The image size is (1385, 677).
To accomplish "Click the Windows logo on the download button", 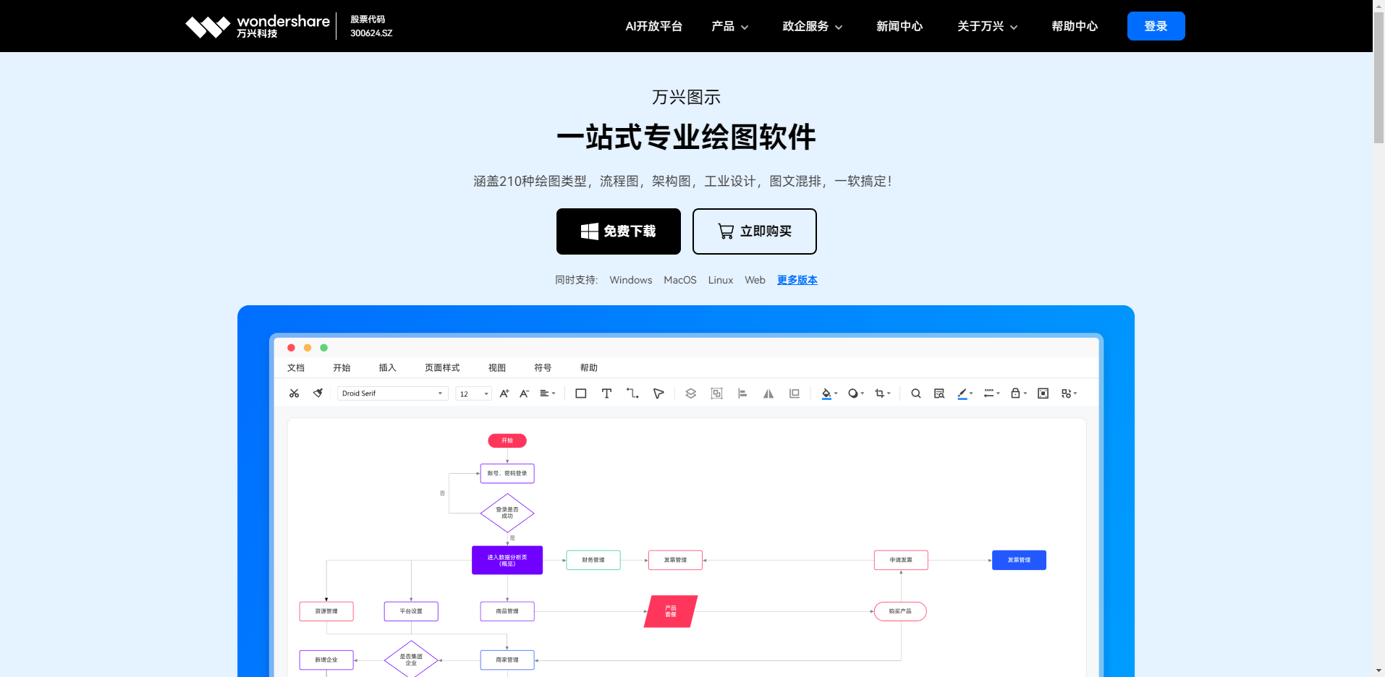I will [x=589, y=231].
